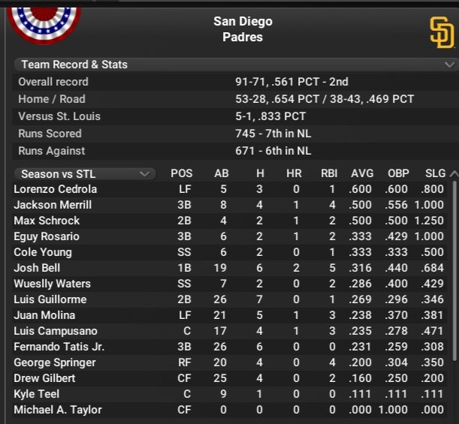This screenshot has width=459, height=424.
Task: Click the AB column header
Action: click(222, 174)
